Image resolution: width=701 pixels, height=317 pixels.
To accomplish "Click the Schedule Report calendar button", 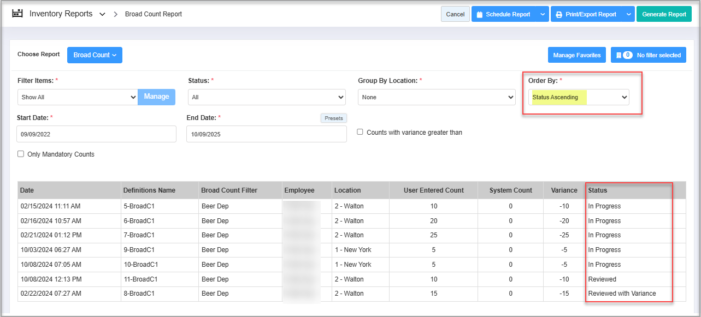I will (503, 14).
